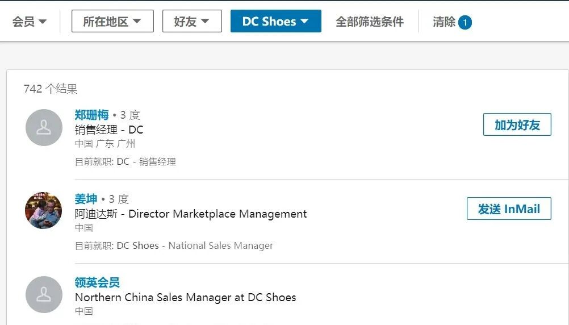
Task: Click the filter count badge showing 1
Action: [x=465, y=23]
